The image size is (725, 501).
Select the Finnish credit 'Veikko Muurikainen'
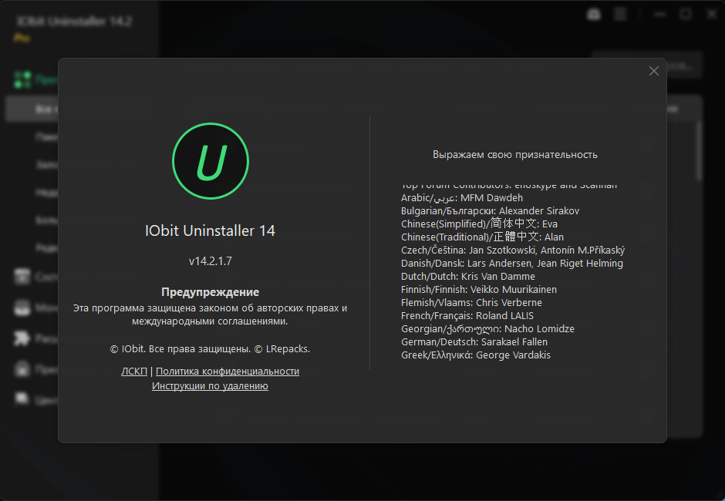tap(478, 290)
